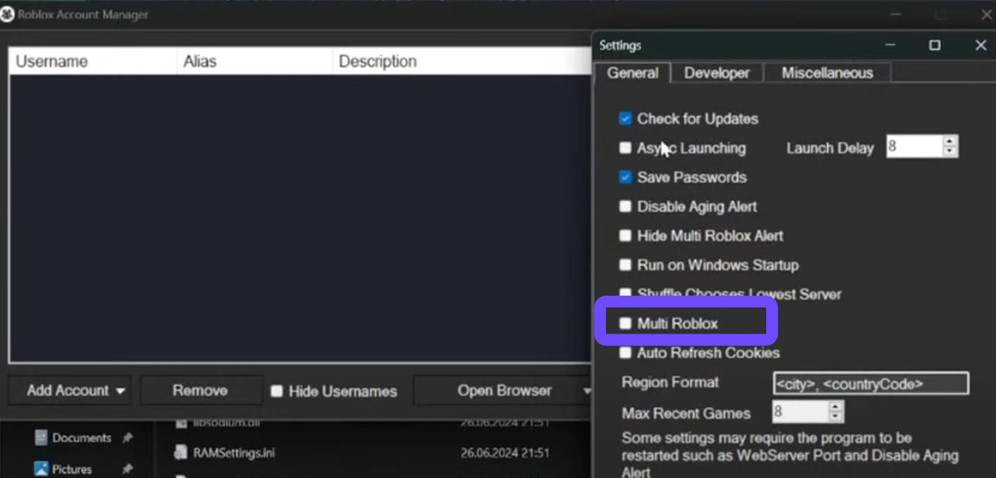The height and width of the screenshot is (478, 996).
Task: Increase Max Recent Games with up arrow
Action: click(x=836, y=407)
